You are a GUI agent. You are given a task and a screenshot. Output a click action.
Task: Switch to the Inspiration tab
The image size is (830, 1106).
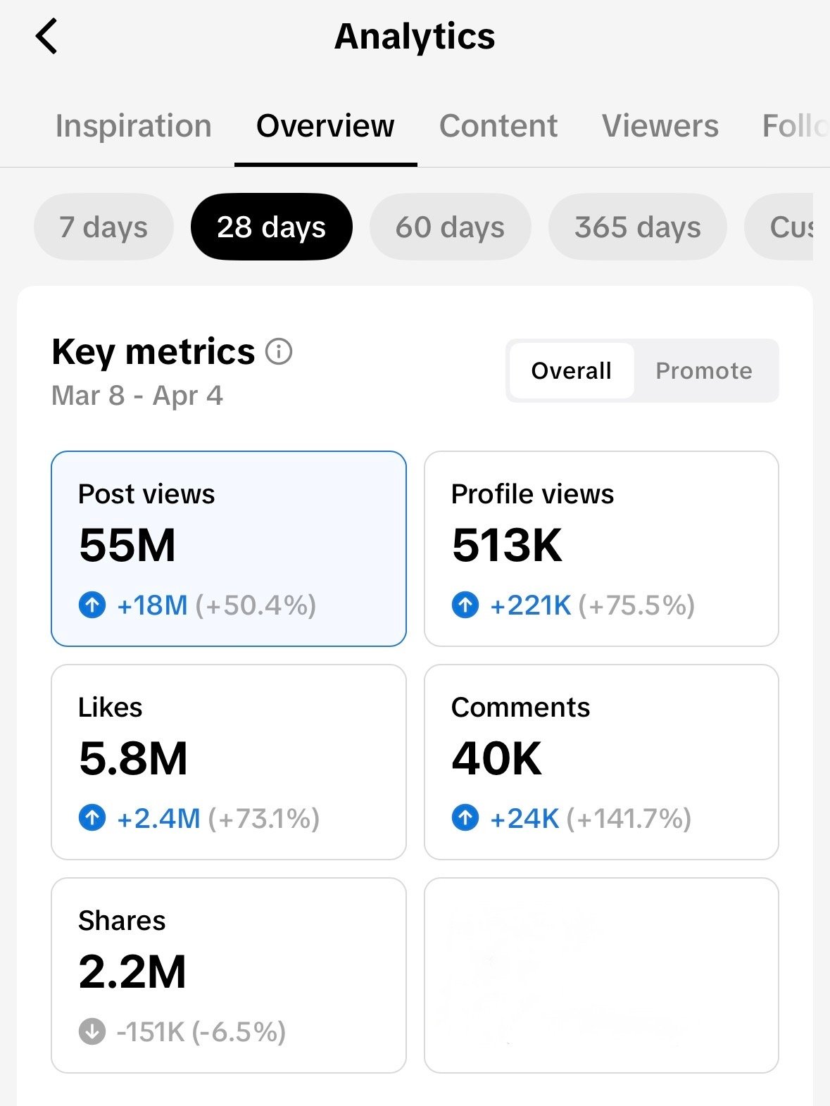[134, 126]
